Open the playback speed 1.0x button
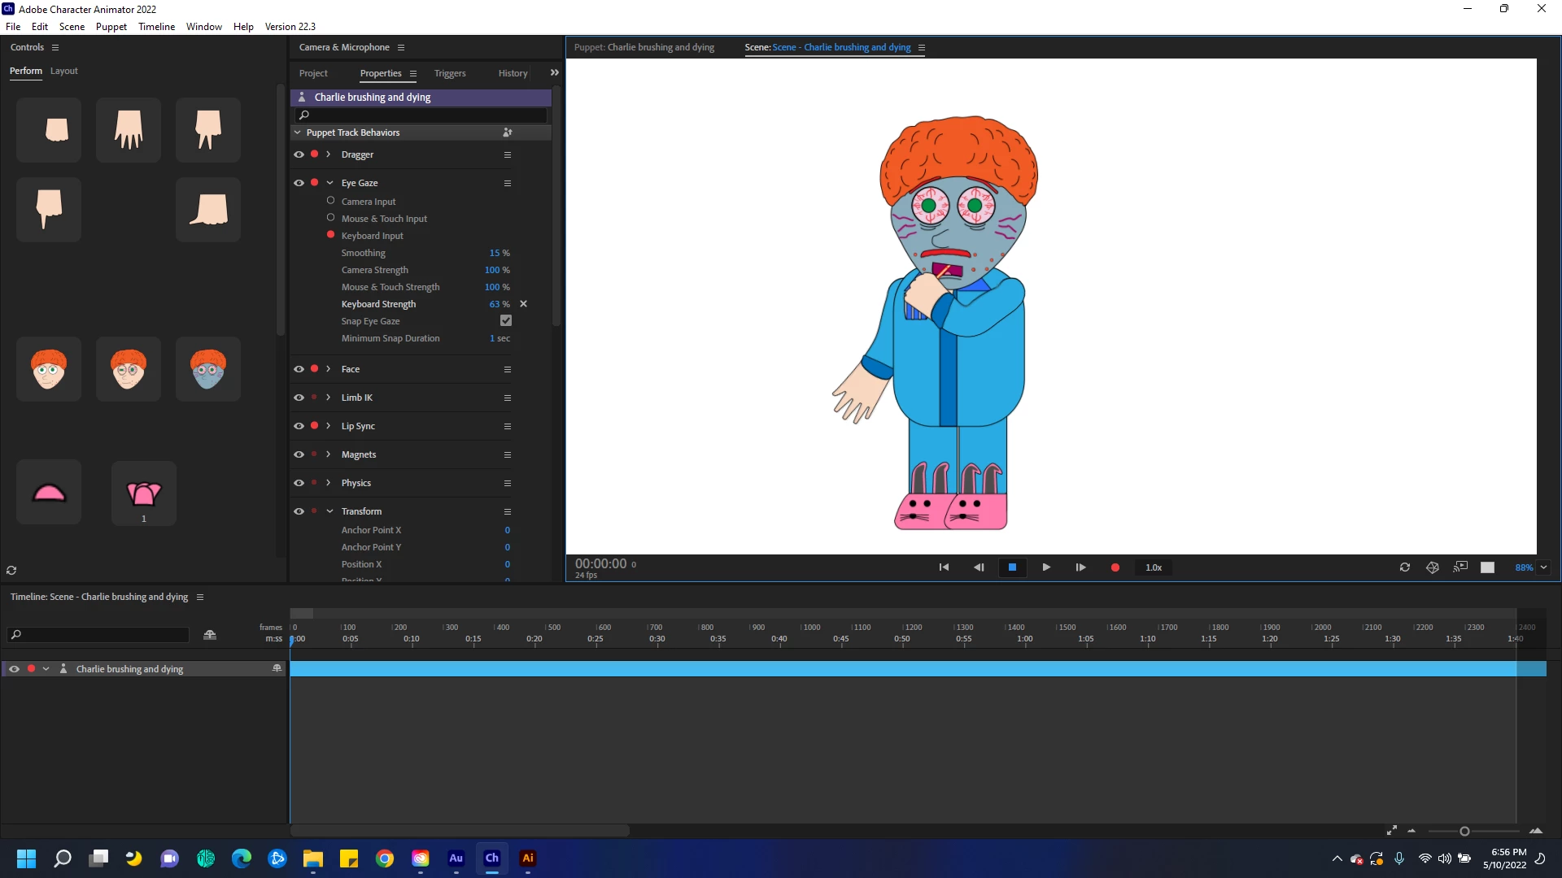Viewport: 1562px width, 878px height. 1153,567
